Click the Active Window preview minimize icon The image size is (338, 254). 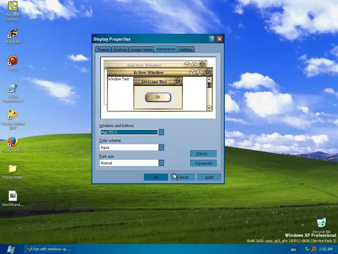click(x=192, y=72)
